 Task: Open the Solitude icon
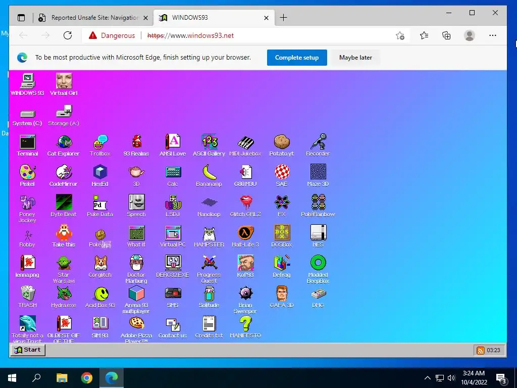(209, 297)
